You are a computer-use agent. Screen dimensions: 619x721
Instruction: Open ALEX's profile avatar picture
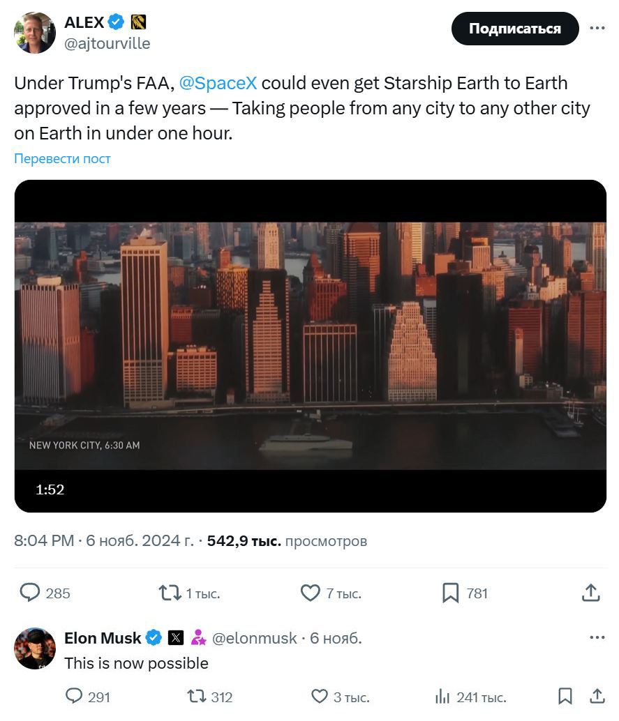(35, 33)
